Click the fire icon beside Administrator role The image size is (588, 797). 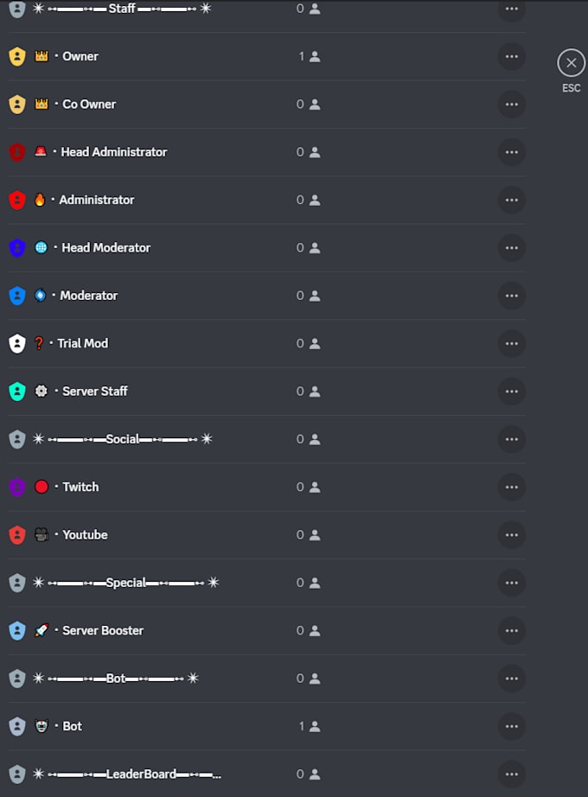tap(41, 200)
